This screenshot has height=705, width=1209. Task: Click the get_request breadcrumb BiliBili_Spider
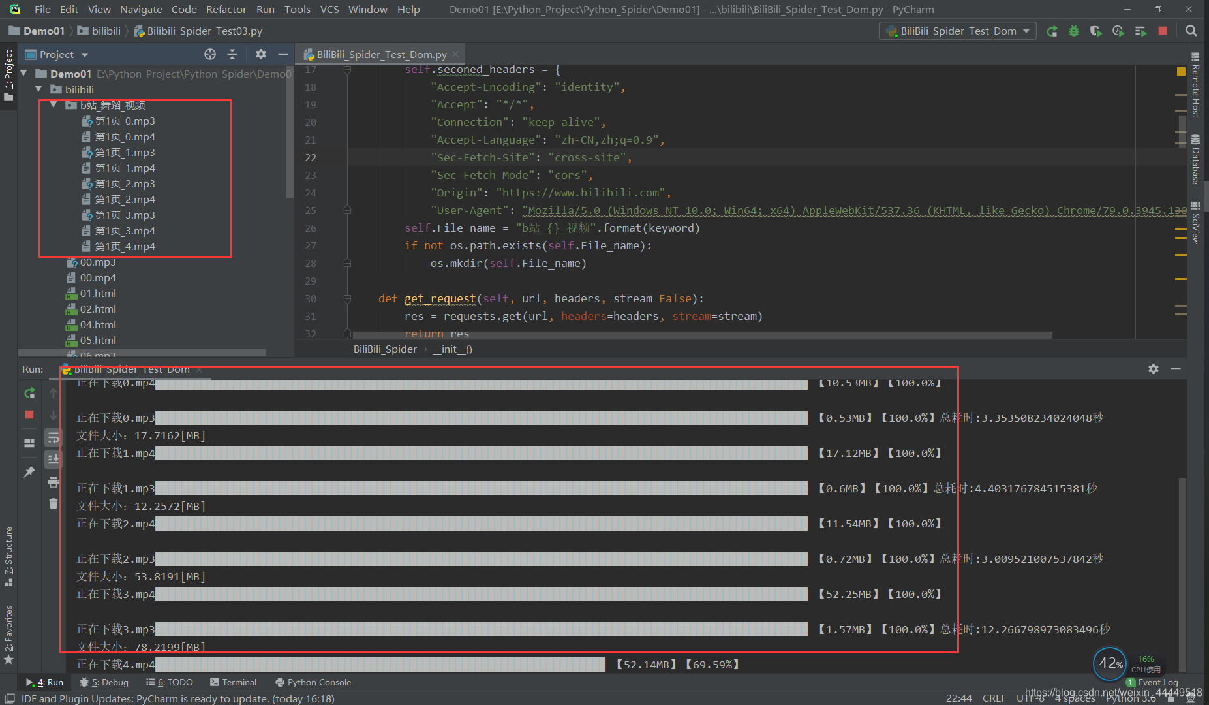pos(385,349)
